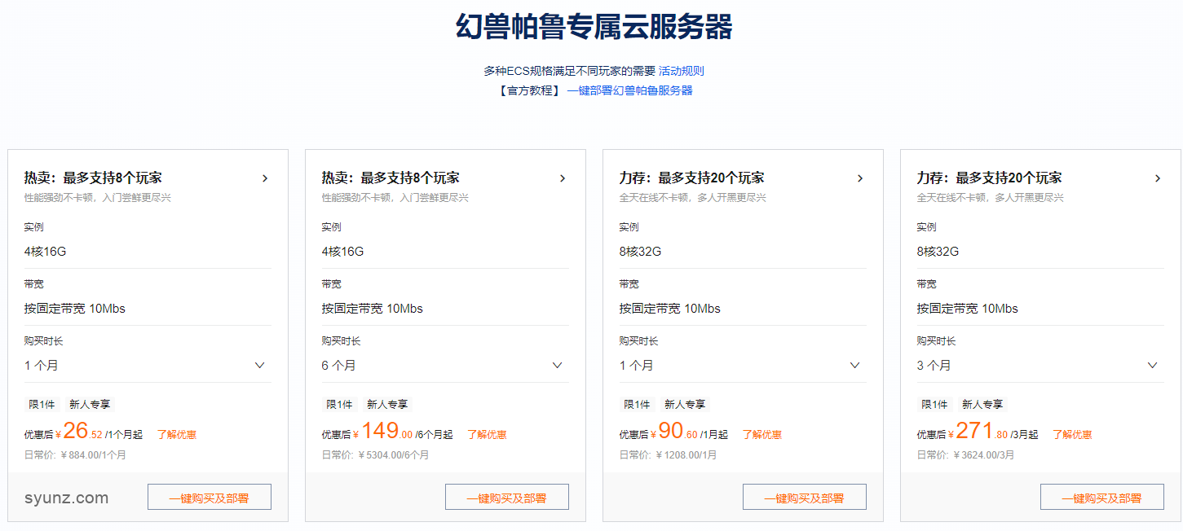This screenshot has height=531, width=1183.
Task: Click the 力荐：最多支持20个玩家 title of the ¥271.80 card
Action: (990, 178)
